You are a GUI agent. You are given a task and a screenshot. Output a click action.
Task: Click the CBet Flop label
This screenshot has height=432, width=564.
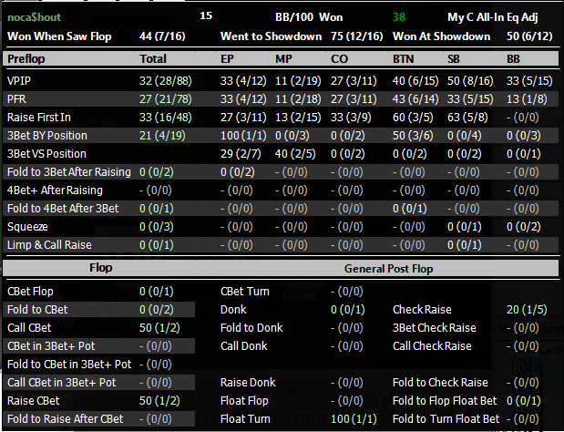click(x=33, y=292)
